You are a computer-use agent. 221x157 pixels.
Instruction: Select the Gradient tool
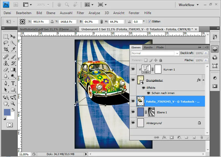pyautogui.click(x=13, y=69)
